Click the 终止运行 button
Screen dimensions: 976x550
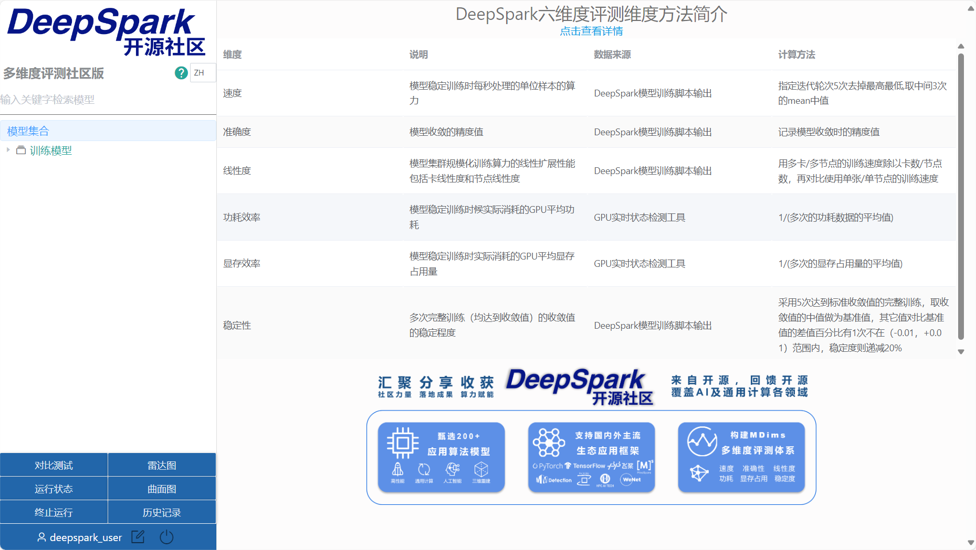pyautogui.click(x=54, y=512)
